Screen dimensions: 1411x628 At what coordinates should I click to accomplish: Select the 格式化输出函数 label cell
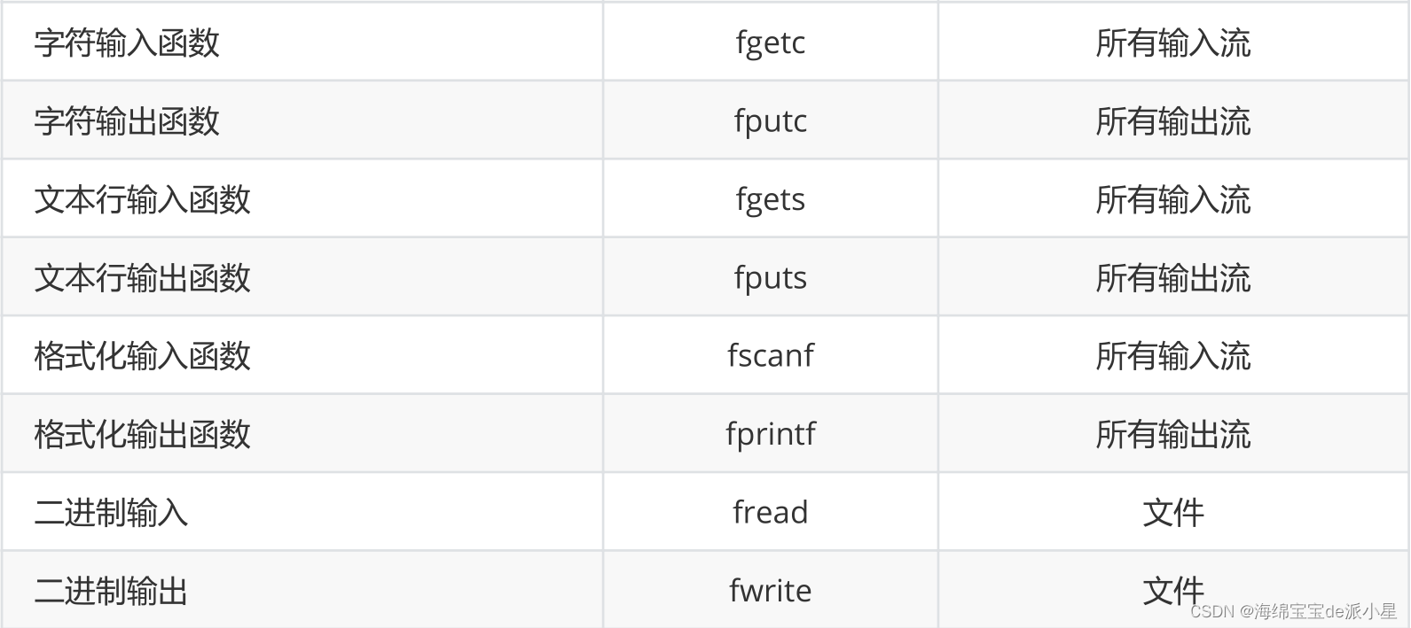pos(142,434)
